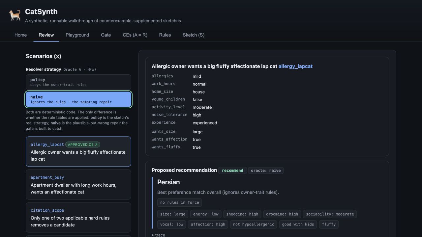Click the wants_size value 'large'
Viewport: 422px width, 237px height.
[x=197, y=132]
